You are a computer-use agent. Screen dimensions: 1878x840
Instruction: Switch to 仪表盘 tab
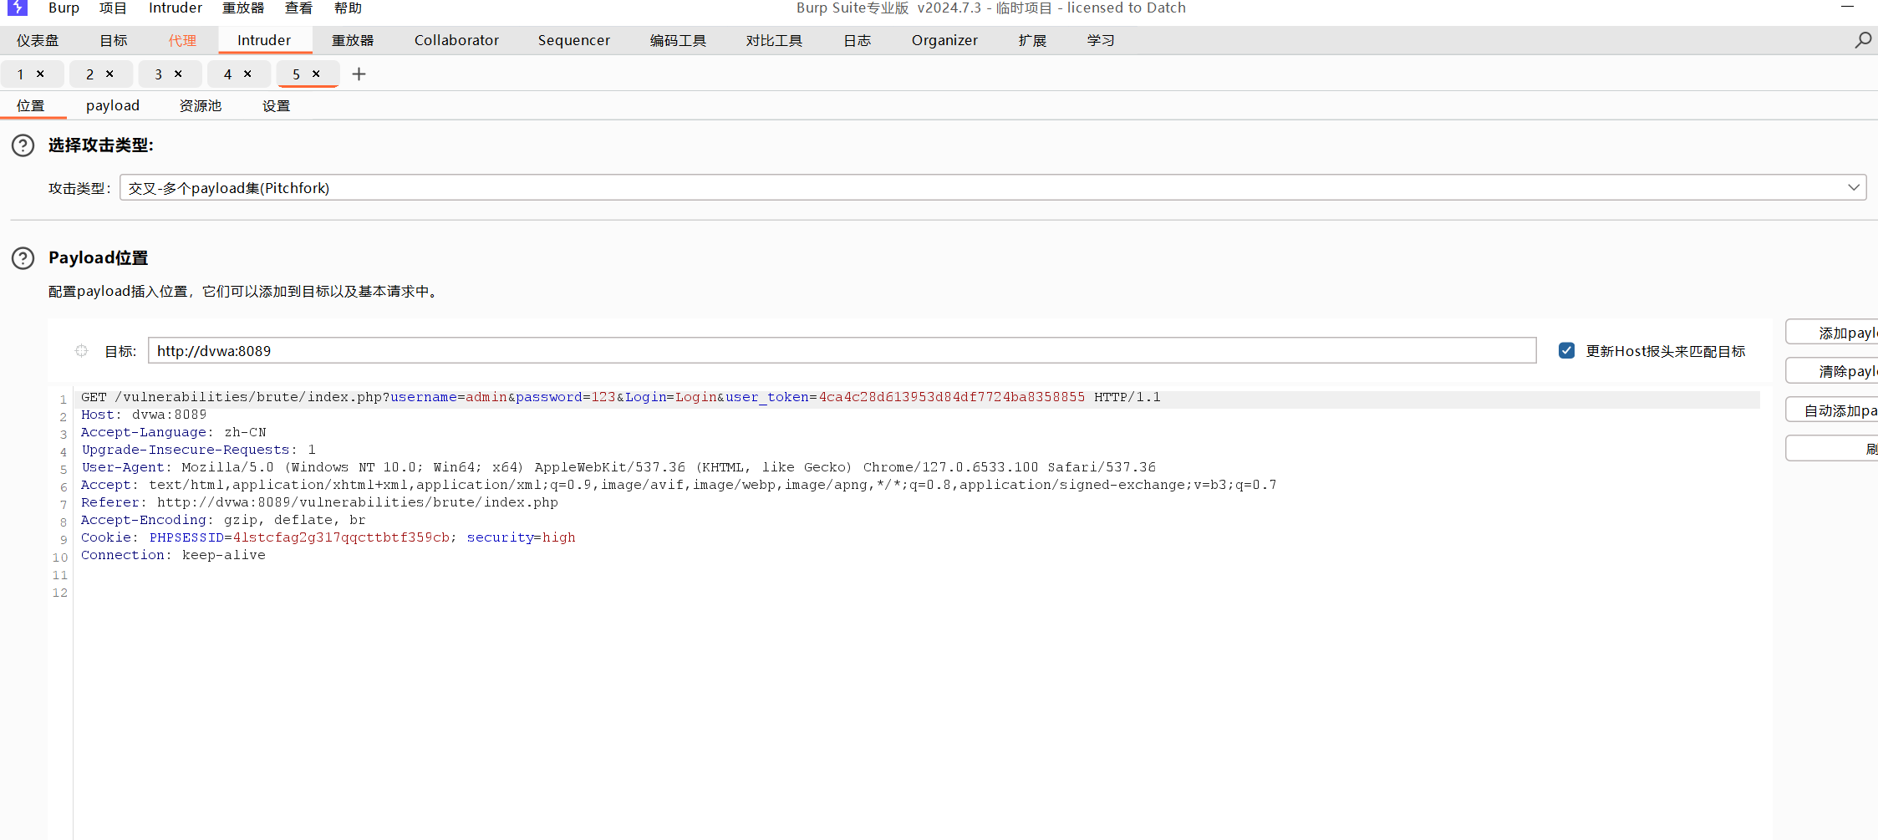pos(38,40)
